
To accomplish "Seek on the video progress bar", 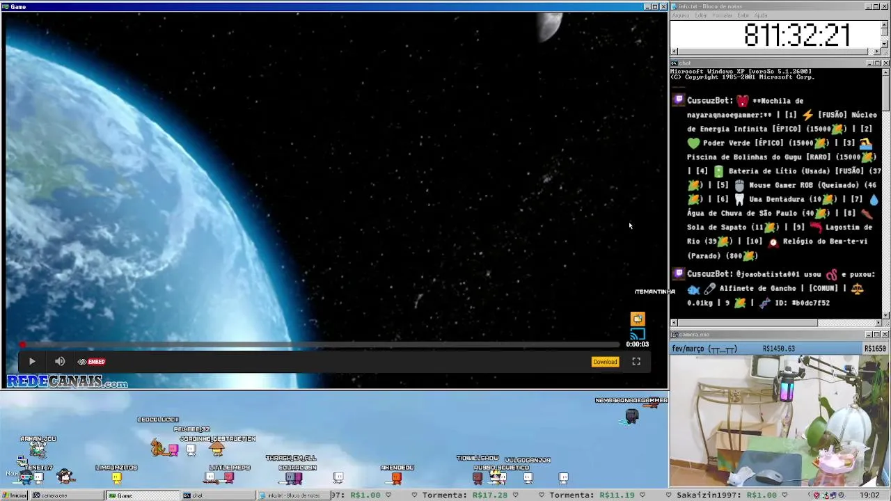I will 320,344.
